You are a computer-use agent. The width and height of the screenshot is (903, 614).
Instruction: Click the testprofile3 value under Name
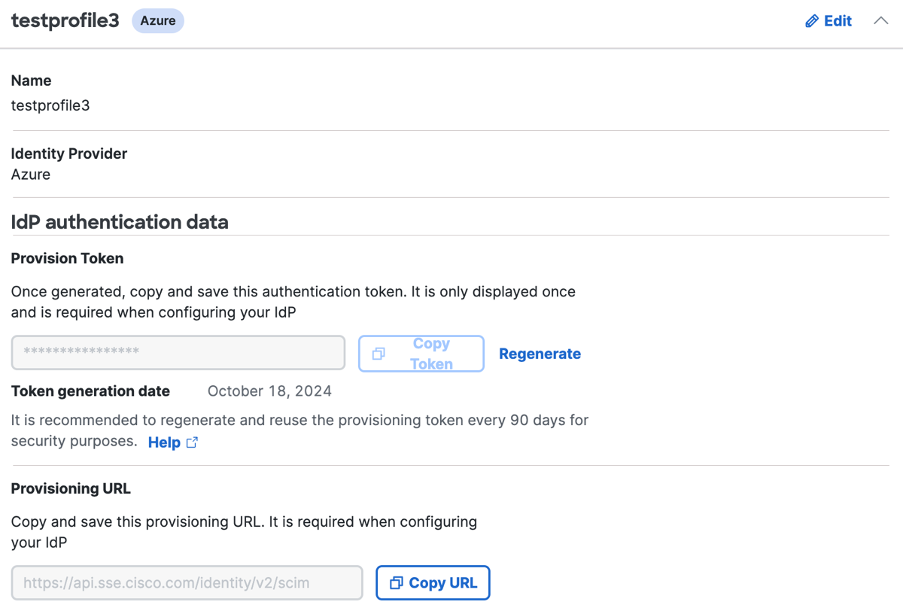(x=50, y=105)
